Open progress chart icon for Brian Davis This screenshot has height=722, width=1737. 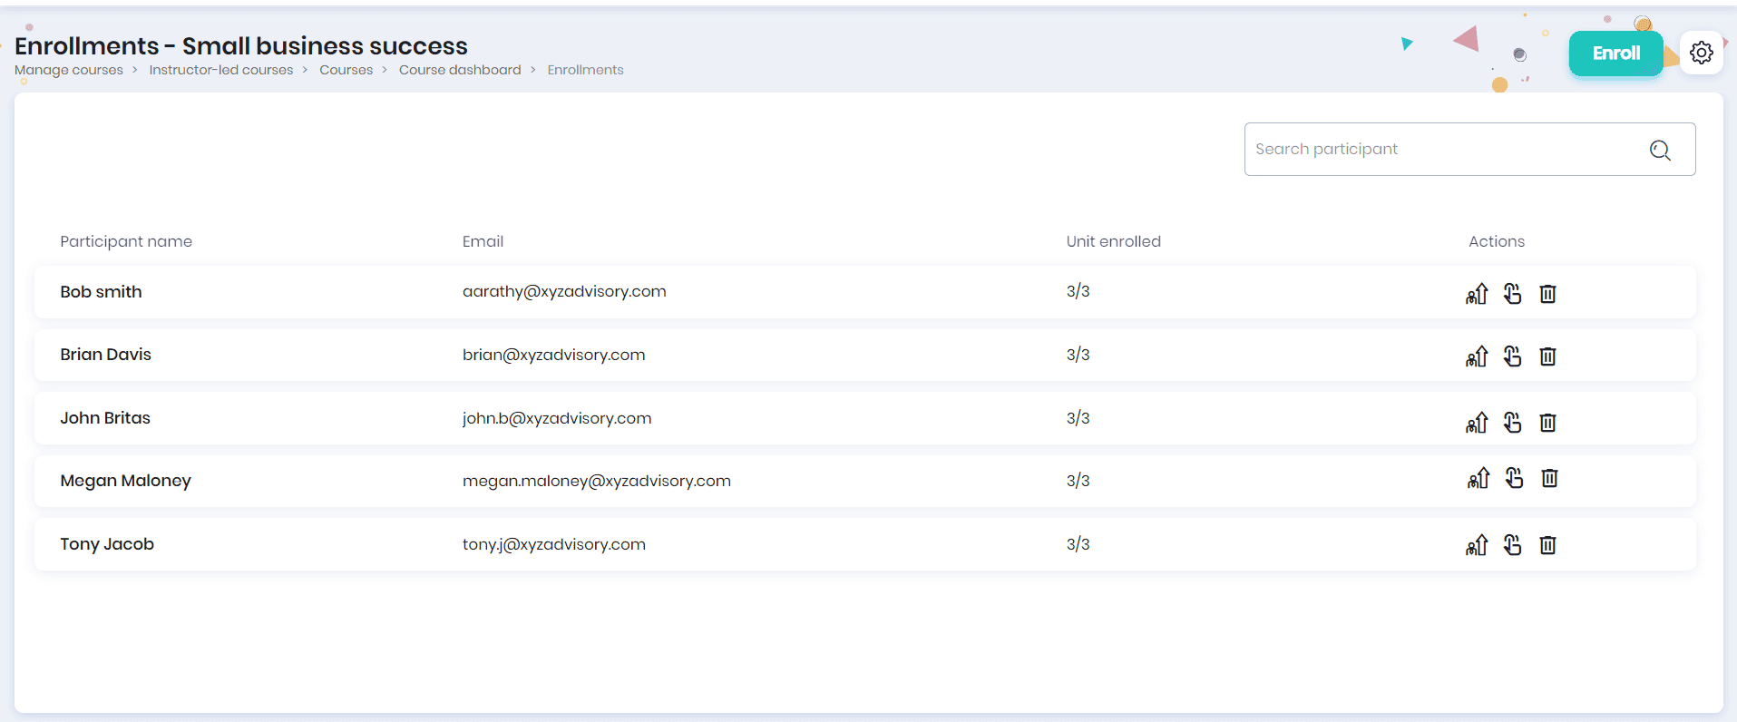[x=1477, y=356]
